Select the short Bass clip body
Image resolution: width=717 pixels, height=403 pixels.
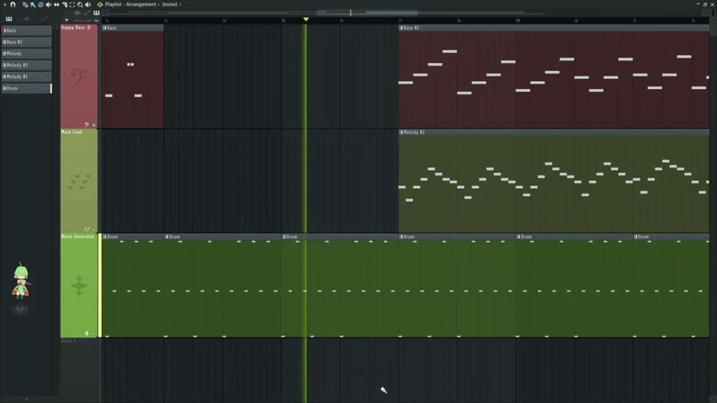[133, 79]
